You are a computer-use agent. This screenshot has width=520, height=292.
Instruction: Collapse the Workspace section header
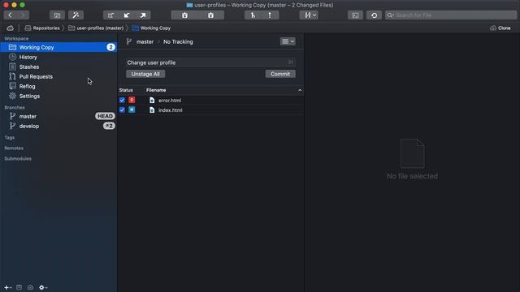coord(16,38)
